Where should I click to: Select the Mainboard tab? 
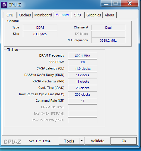tap(43, 15)
